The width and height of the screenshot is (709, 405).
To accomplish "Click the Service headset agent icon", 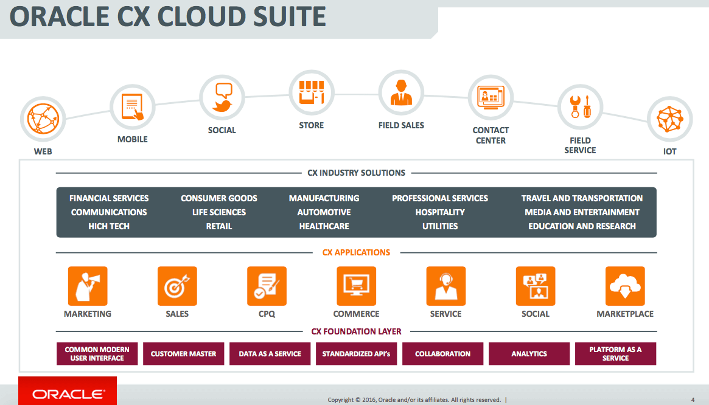I will pos(446,286).
